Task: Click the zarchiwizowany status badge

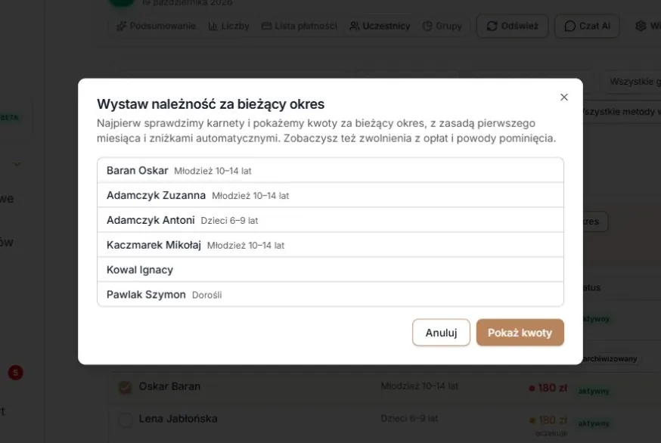Action: 610,358
